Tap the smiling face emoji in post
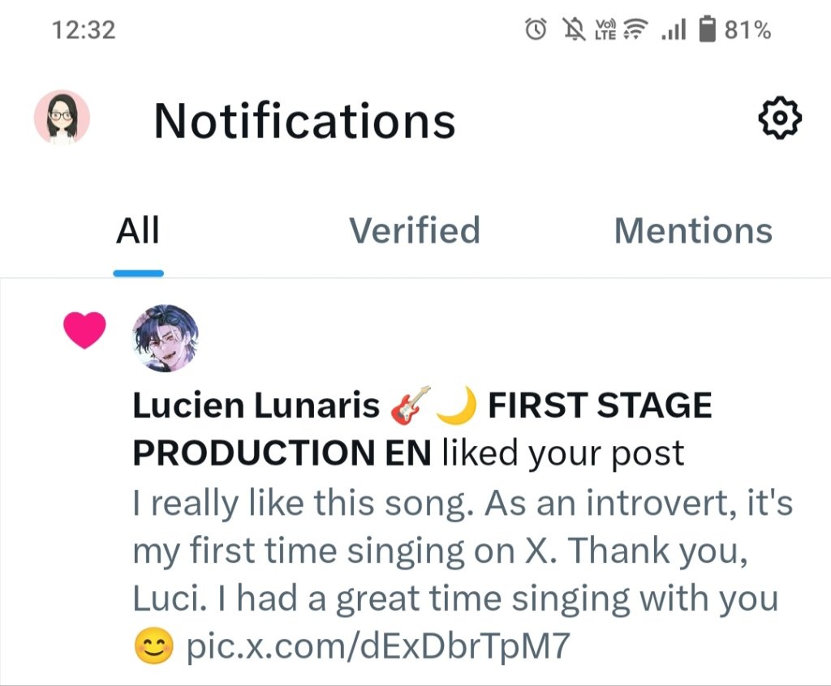The height and width of the screenshot is (686, 831). (153, 647)
